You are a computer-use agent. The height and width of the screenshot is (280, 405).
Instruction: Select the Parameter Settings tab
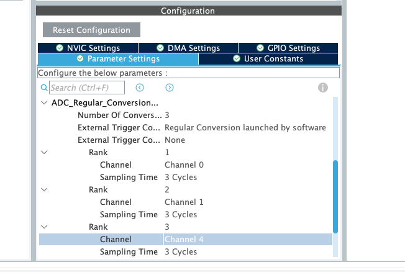tap(118, 59)
